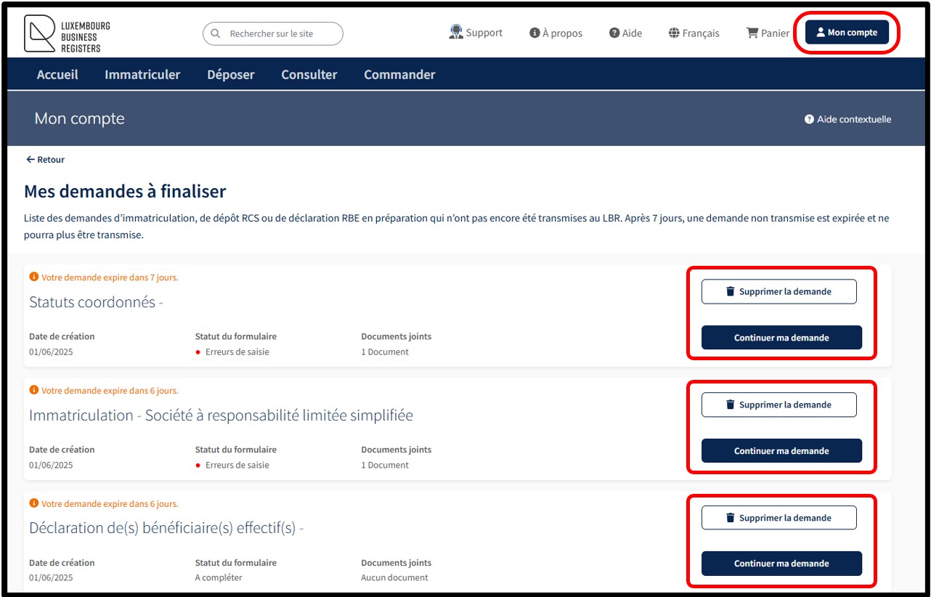Viewport: 931px width, 597px height.
Task: Click the Panier shopping cart icon
Action: (752, 33)
